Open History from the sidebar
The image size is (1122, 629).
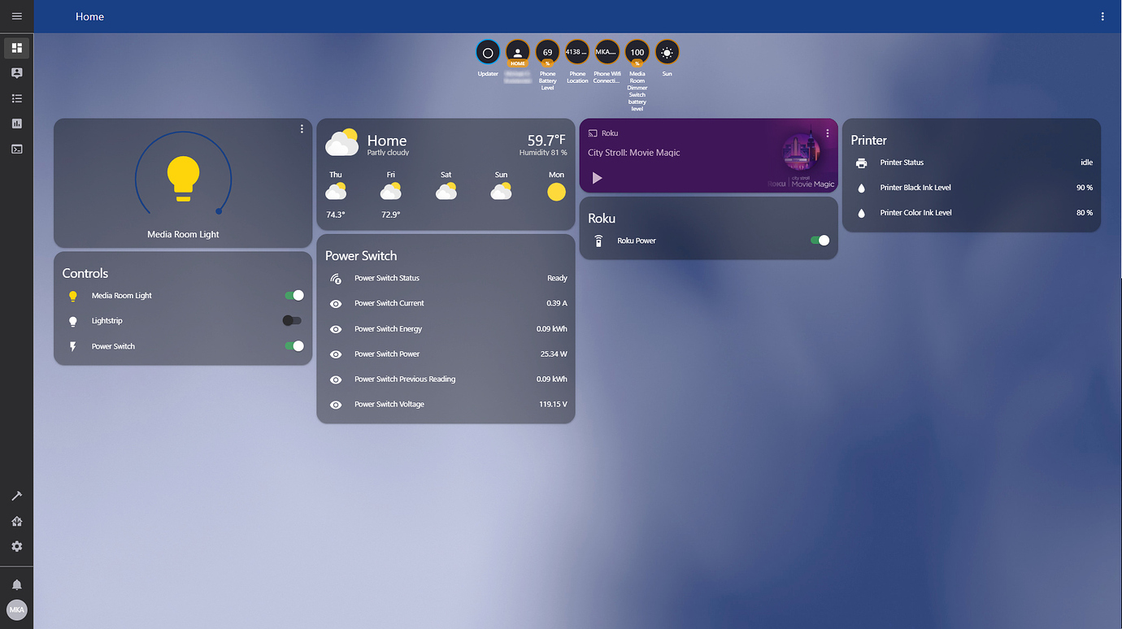[x=16, y=123]
